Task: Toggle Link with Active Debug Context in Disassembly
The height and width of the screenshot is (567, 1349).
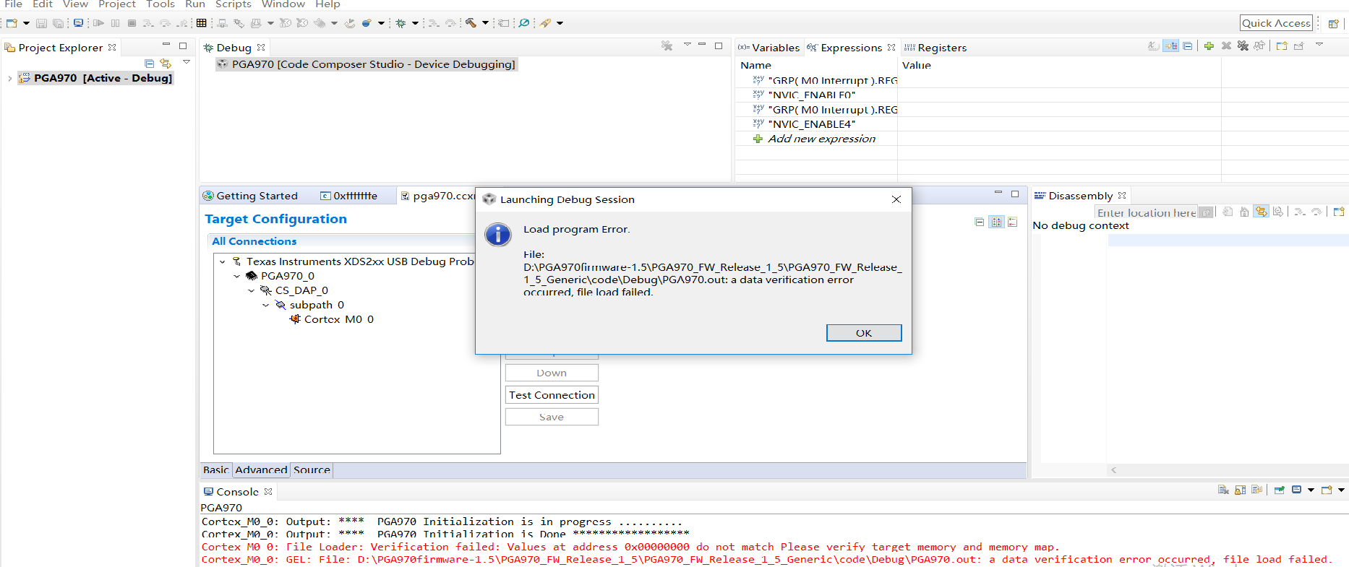Action: point(1261,212)
